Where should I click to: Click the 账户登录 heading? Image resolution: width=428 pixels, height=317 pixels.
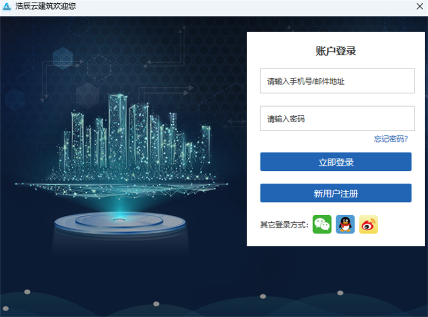(336, 51)
